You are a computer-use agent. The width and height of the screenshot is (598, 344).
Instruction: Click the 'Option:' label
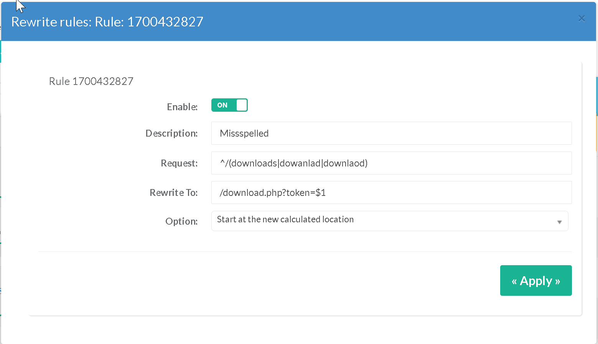(x=181, y=221)
